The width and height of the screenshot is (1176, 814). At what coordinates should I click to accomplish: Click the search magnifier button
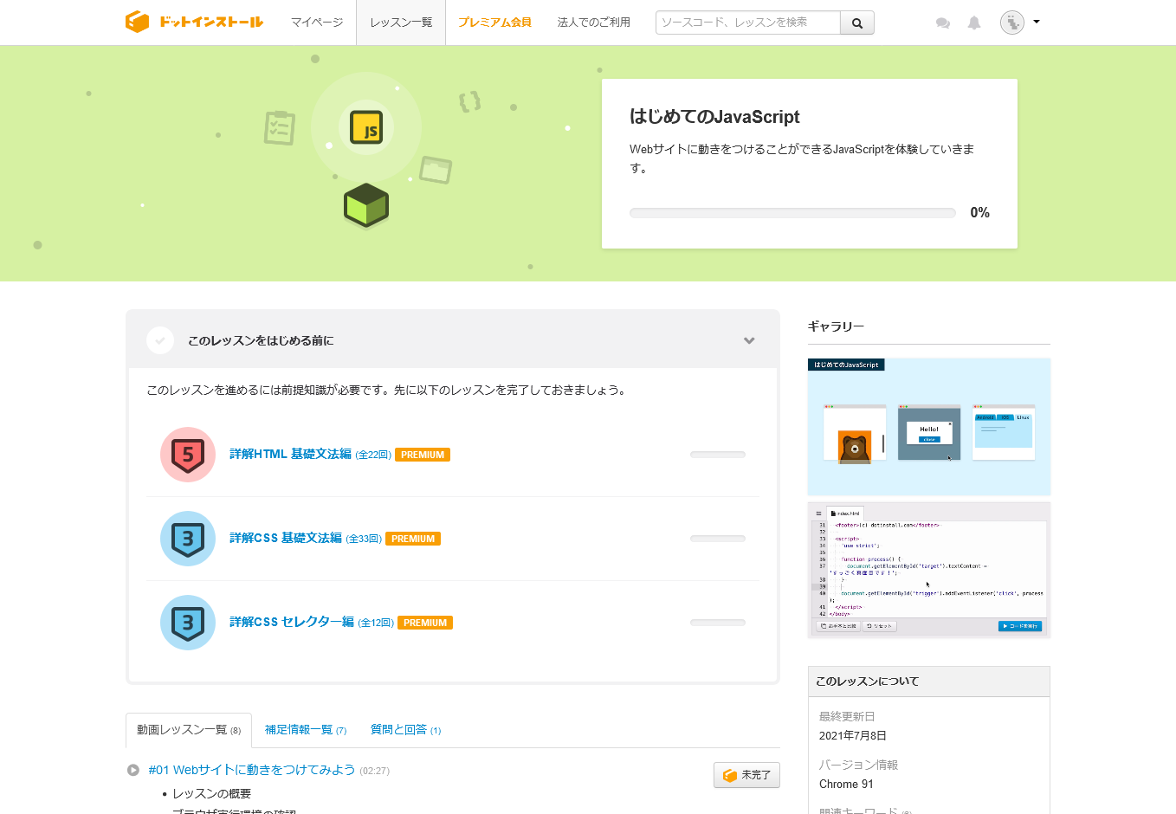(x=856, y=23)
